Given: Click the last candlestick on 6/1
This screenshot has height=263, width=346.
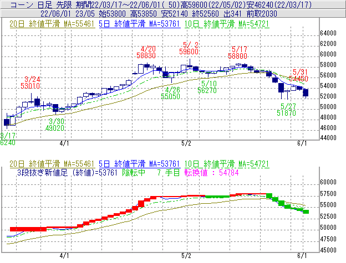Looking at the screenshot, I should (306, 93).
